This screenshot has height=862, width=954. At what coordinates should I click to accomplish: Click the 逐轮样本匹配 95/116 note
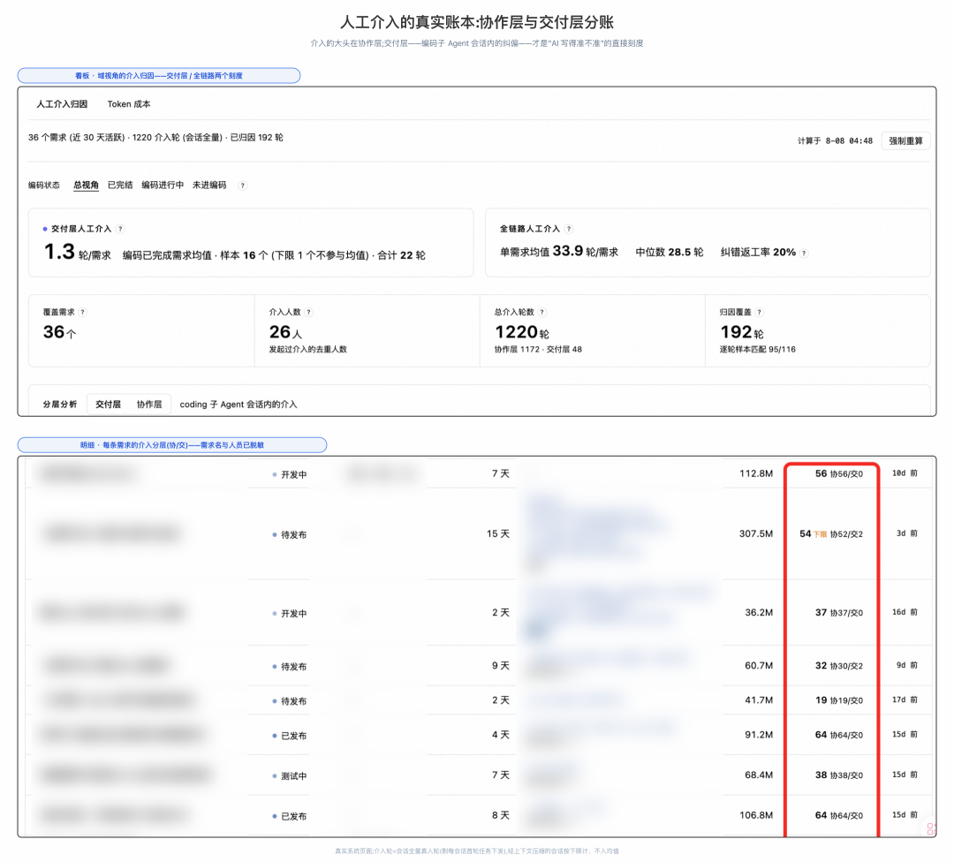pos(758,349)
